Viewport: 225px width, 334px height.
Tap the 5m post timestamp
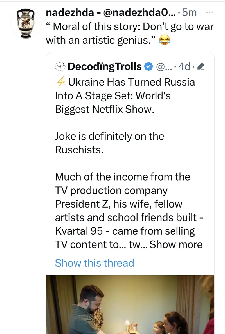point(189,13)
